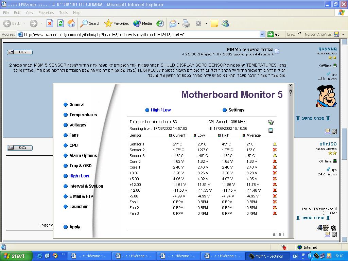This screenshot has height=261, width=348.
Task: Click the Average column header marker
Action: (244, 135)
